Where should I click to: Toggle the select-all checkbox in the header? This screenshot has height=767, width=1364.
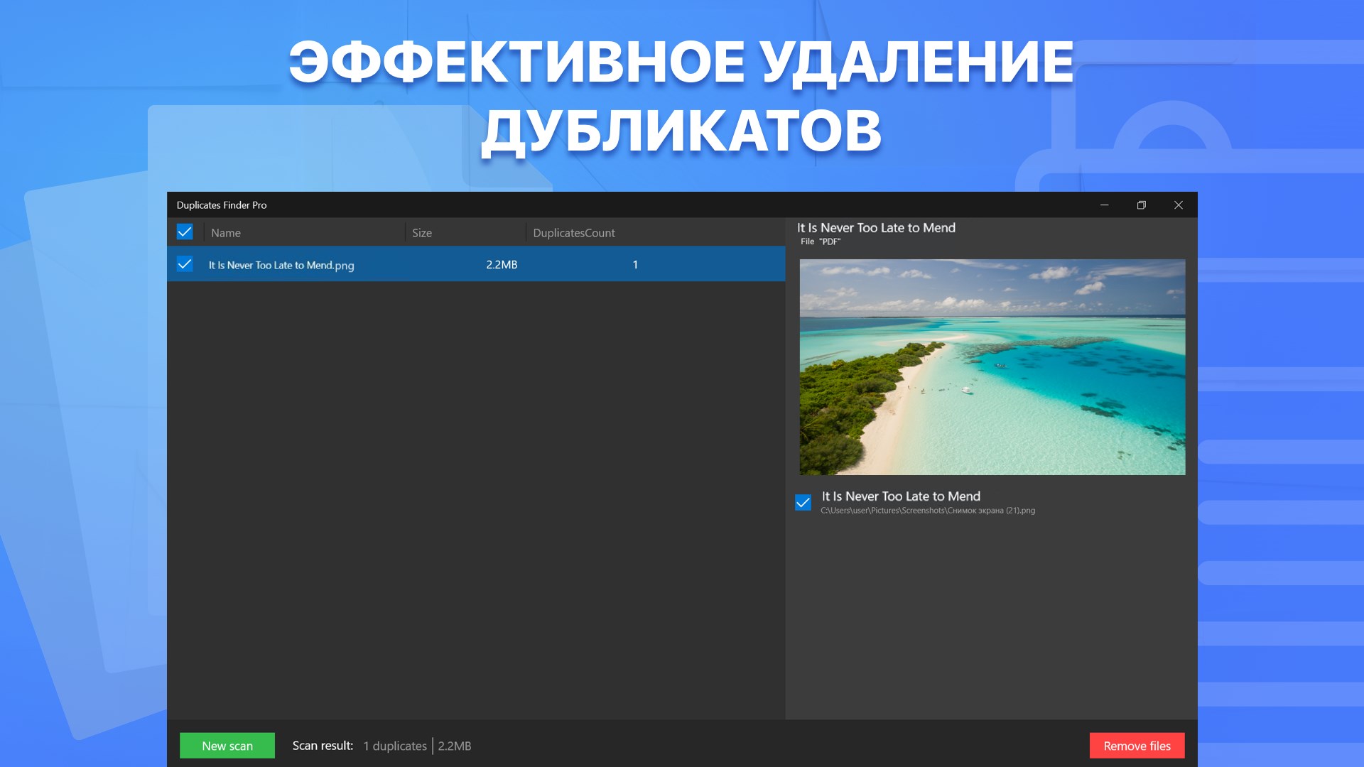click(185, 232)
